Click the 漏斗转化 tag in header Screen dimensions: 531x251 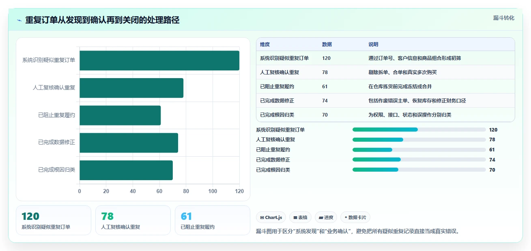[504, 18]
